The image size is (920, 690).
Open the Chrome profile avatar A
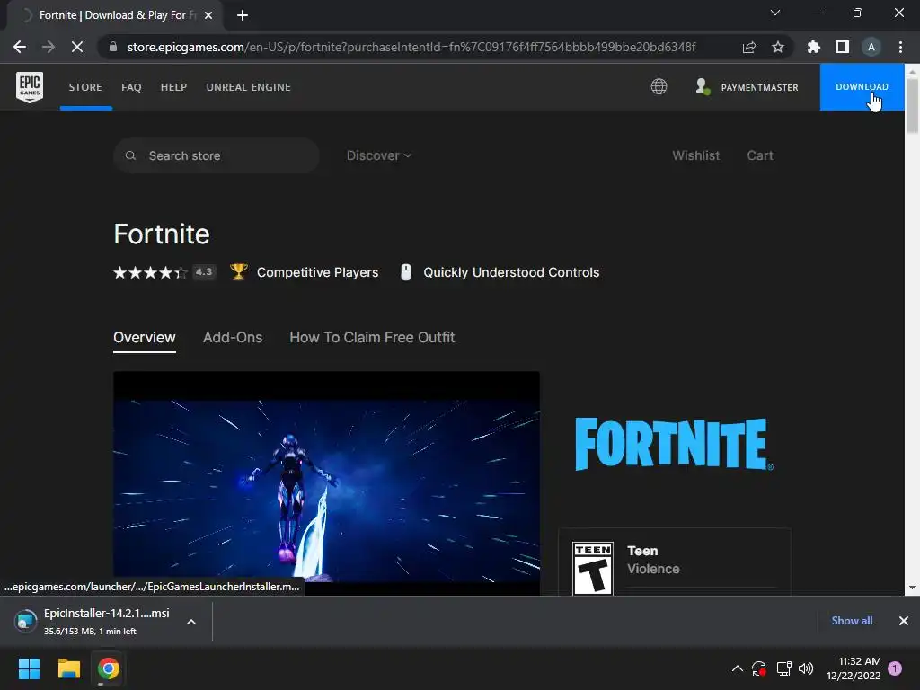pos(871,47)
